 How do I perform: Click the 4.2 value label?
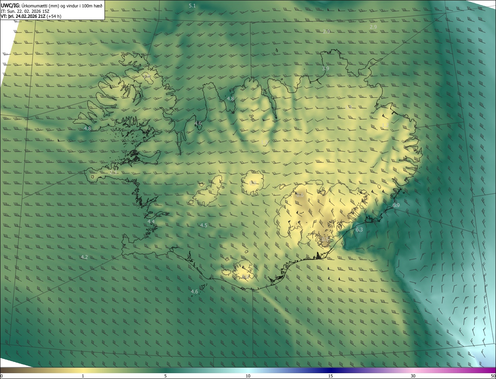[x=84, y=257]
